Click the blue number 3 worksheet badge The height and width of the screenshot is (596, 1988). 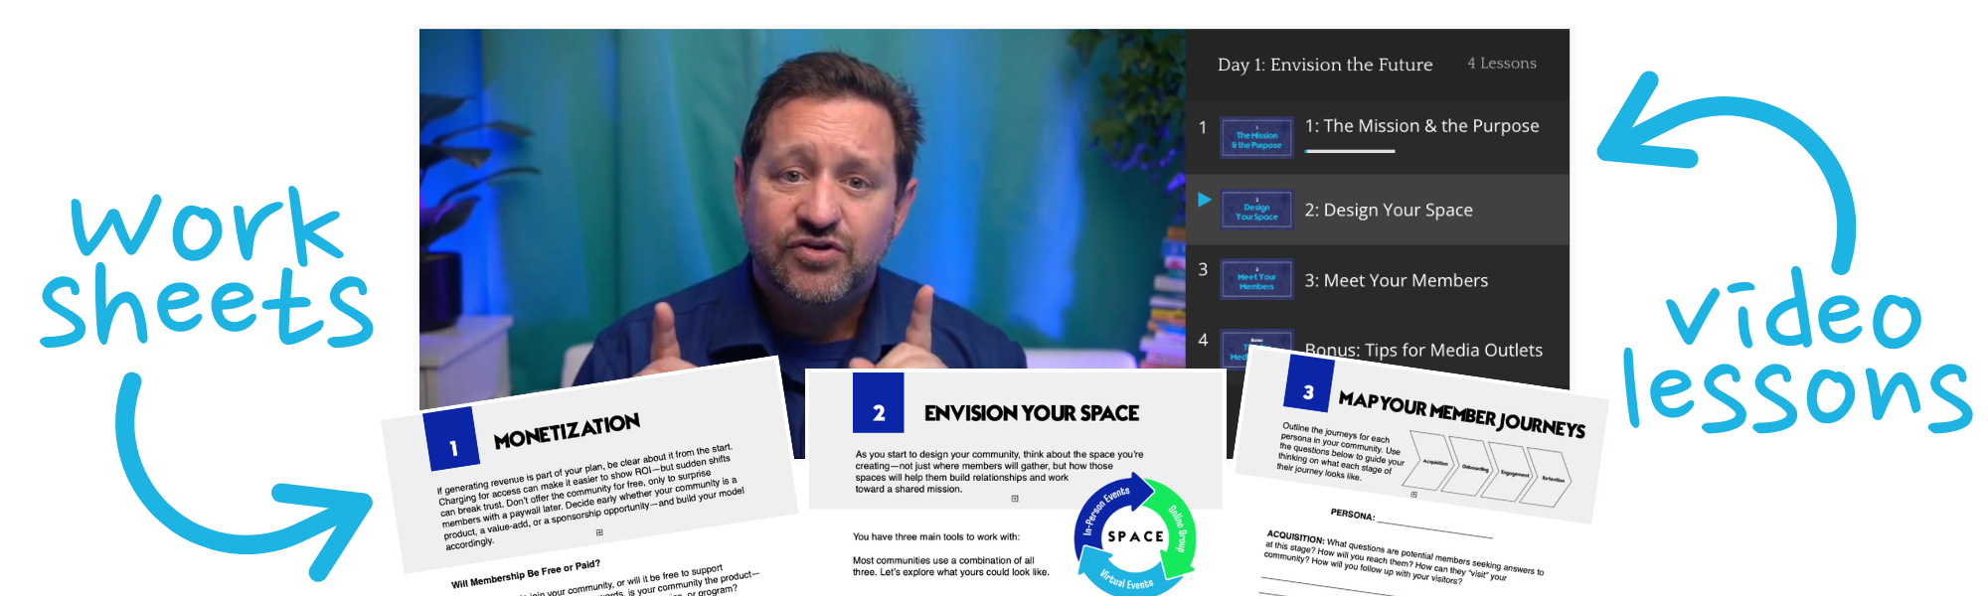(1309, 382)
